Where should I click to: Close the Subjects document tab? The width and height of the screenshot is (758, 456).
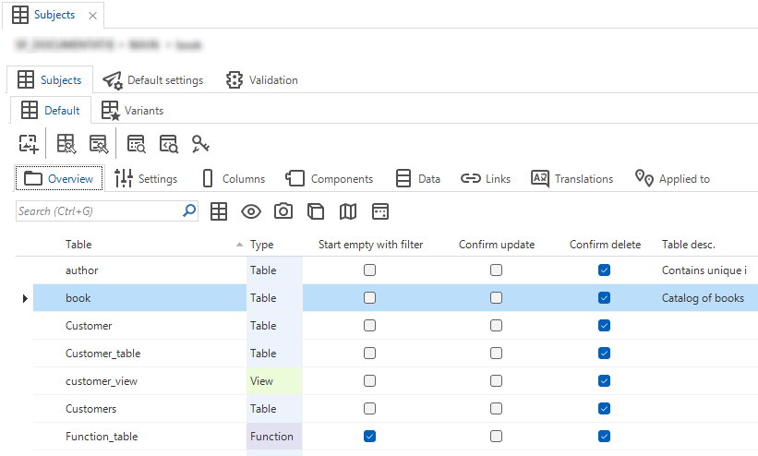(92, 16)
